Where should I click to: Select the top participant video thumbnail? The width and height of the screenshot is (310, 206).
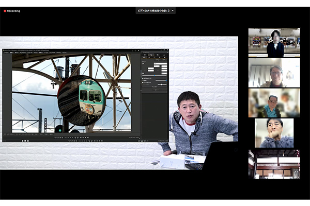274,42
